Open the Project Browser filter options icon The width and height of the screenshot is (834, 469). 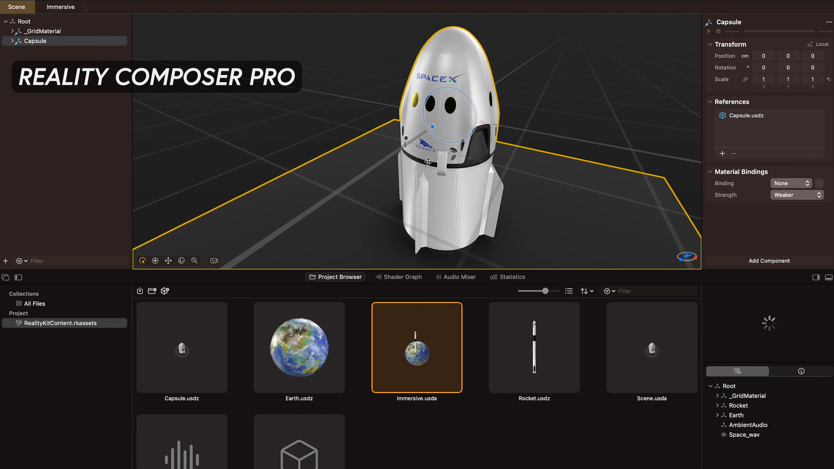point(609,291)
